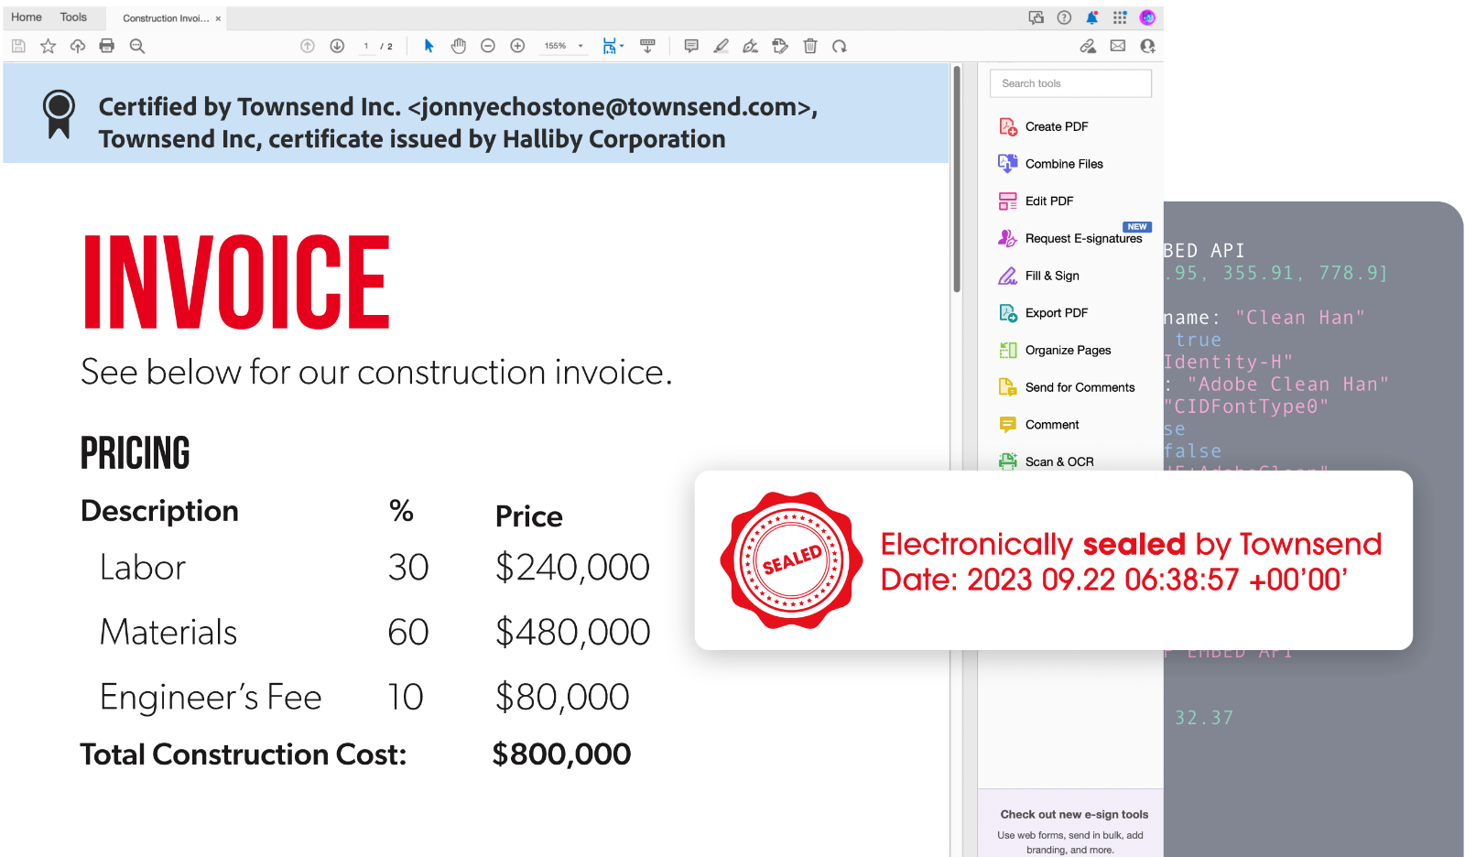Select the hand pan tool
Screen dimensions: 1465x857
[459, 46]
